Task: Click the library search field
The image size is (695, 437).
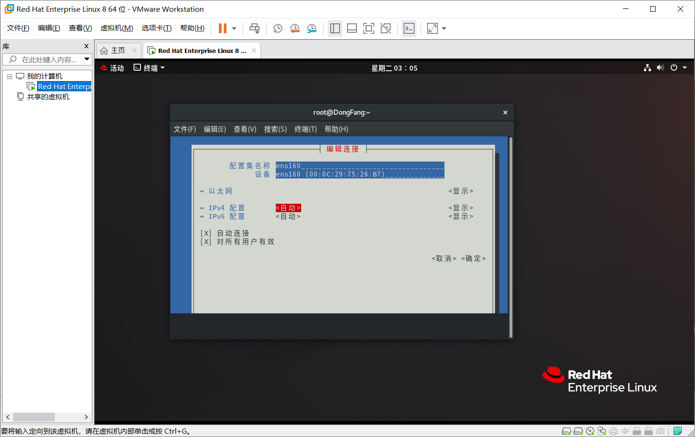Action: (x=46, y=59)
